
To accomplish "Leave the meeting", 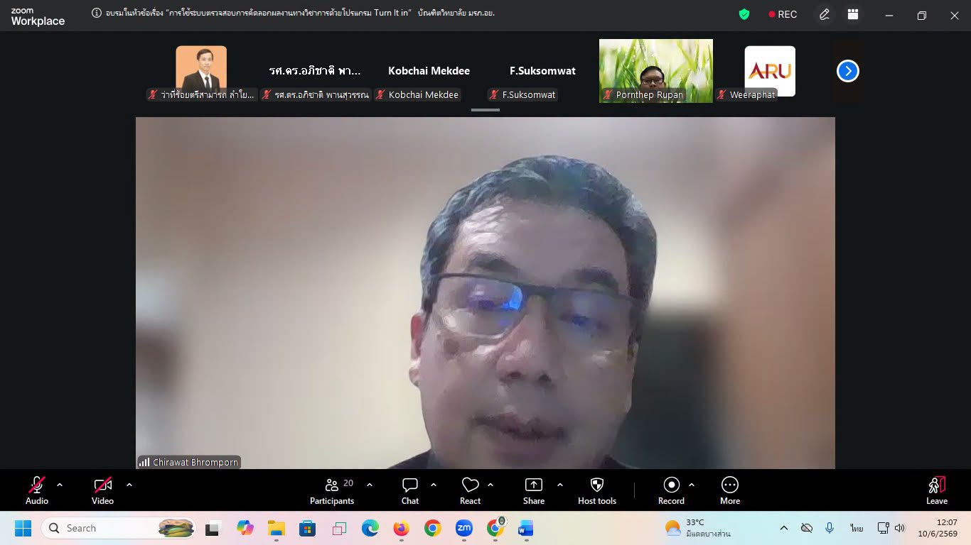I will tap(937, 490).
